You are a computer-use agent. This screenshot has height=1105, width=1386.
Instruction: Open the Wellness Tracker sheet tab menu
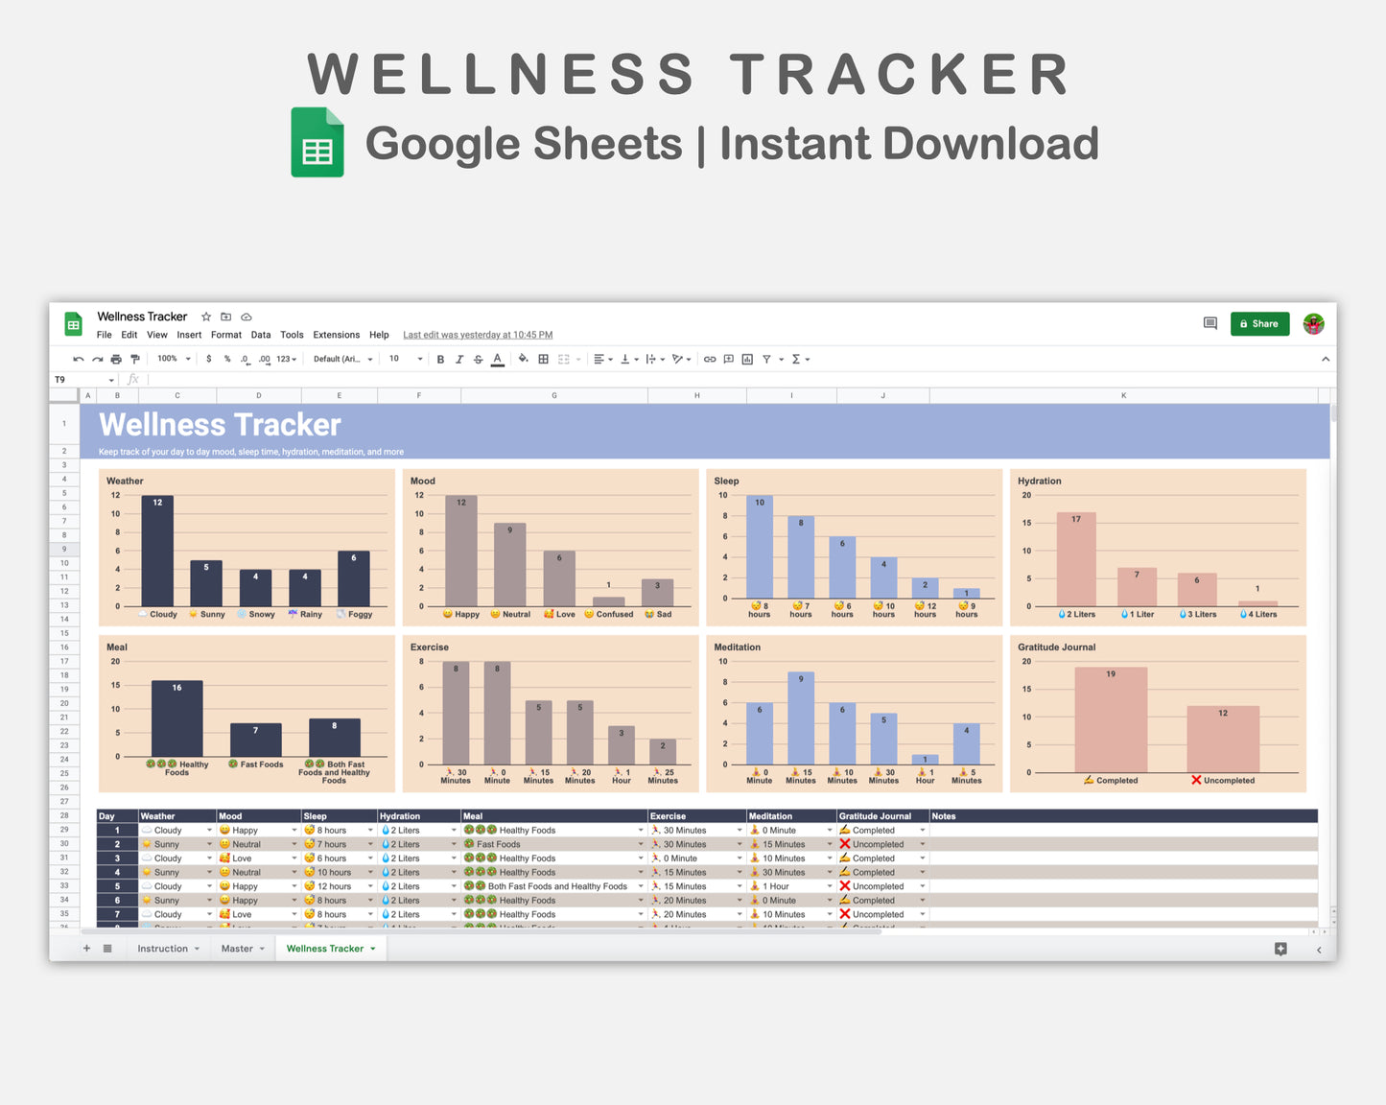click(373, 948)
